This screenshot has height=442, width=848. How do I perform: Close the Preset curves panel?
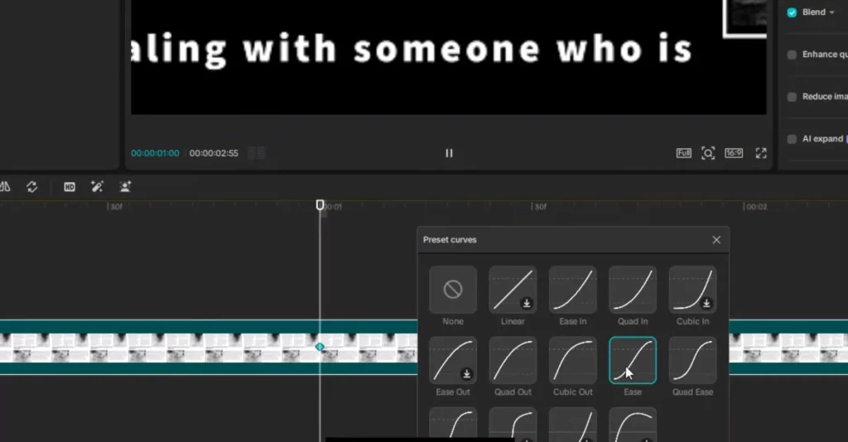tap(716, 240)
